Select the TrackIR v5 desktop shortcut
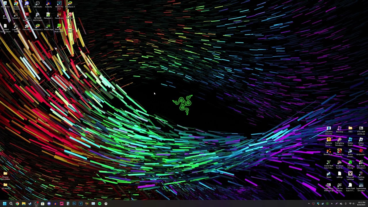The height and width of the screenshot is (207, 368). pos(16,16)
